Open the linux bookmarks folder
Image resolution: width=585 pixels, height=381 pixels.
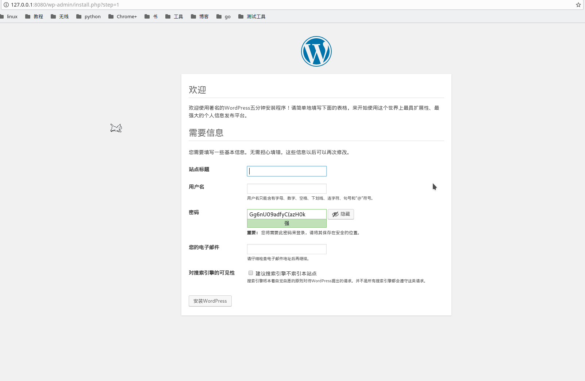9,16
